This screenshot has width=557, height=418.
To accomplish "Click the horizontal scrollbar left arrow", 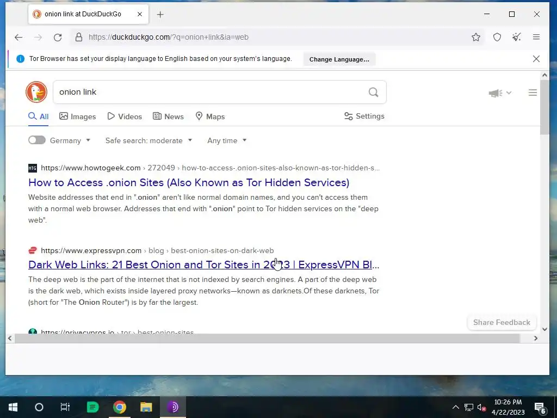I will (x=10, y=339).
